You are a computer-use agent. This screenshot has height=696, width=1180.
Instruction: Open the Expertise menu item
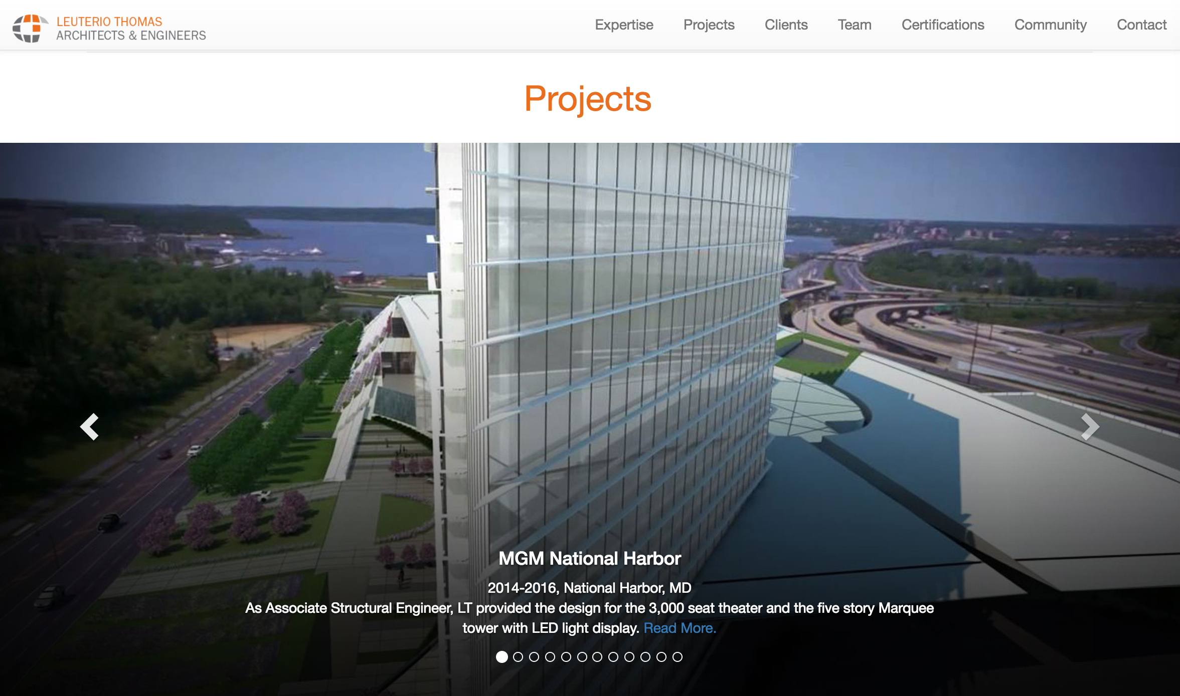[x=624, y=25]
